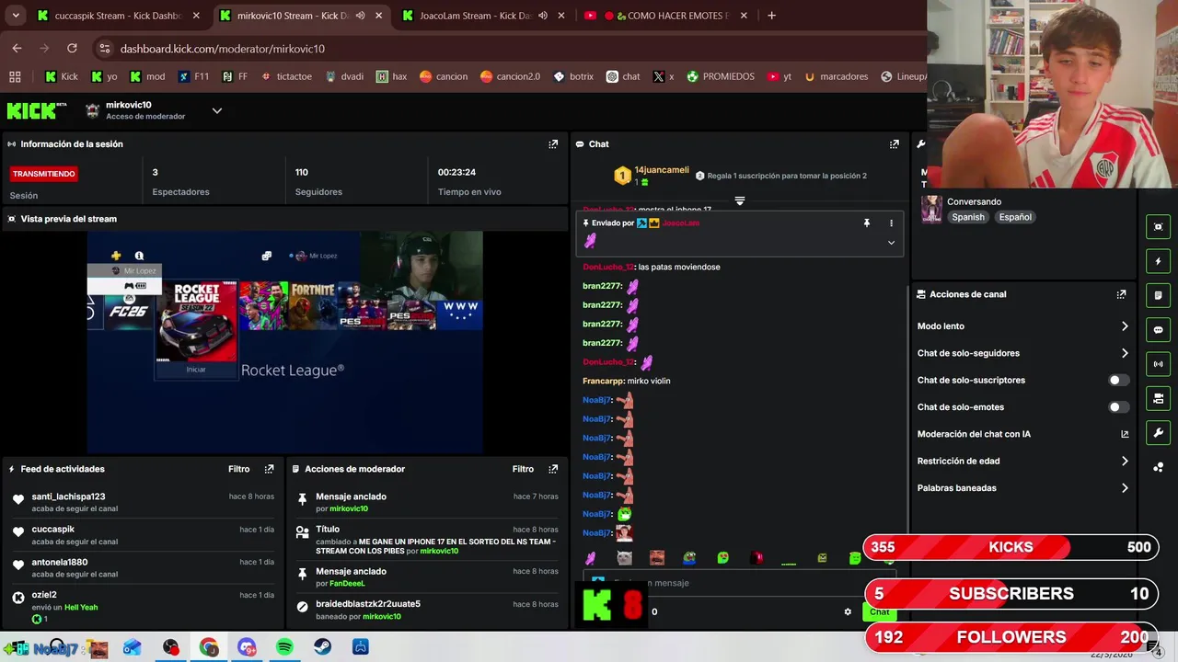Unpin the pinned chat message
This screenshot has width=1178, height=662.
(x=866, y=223)
